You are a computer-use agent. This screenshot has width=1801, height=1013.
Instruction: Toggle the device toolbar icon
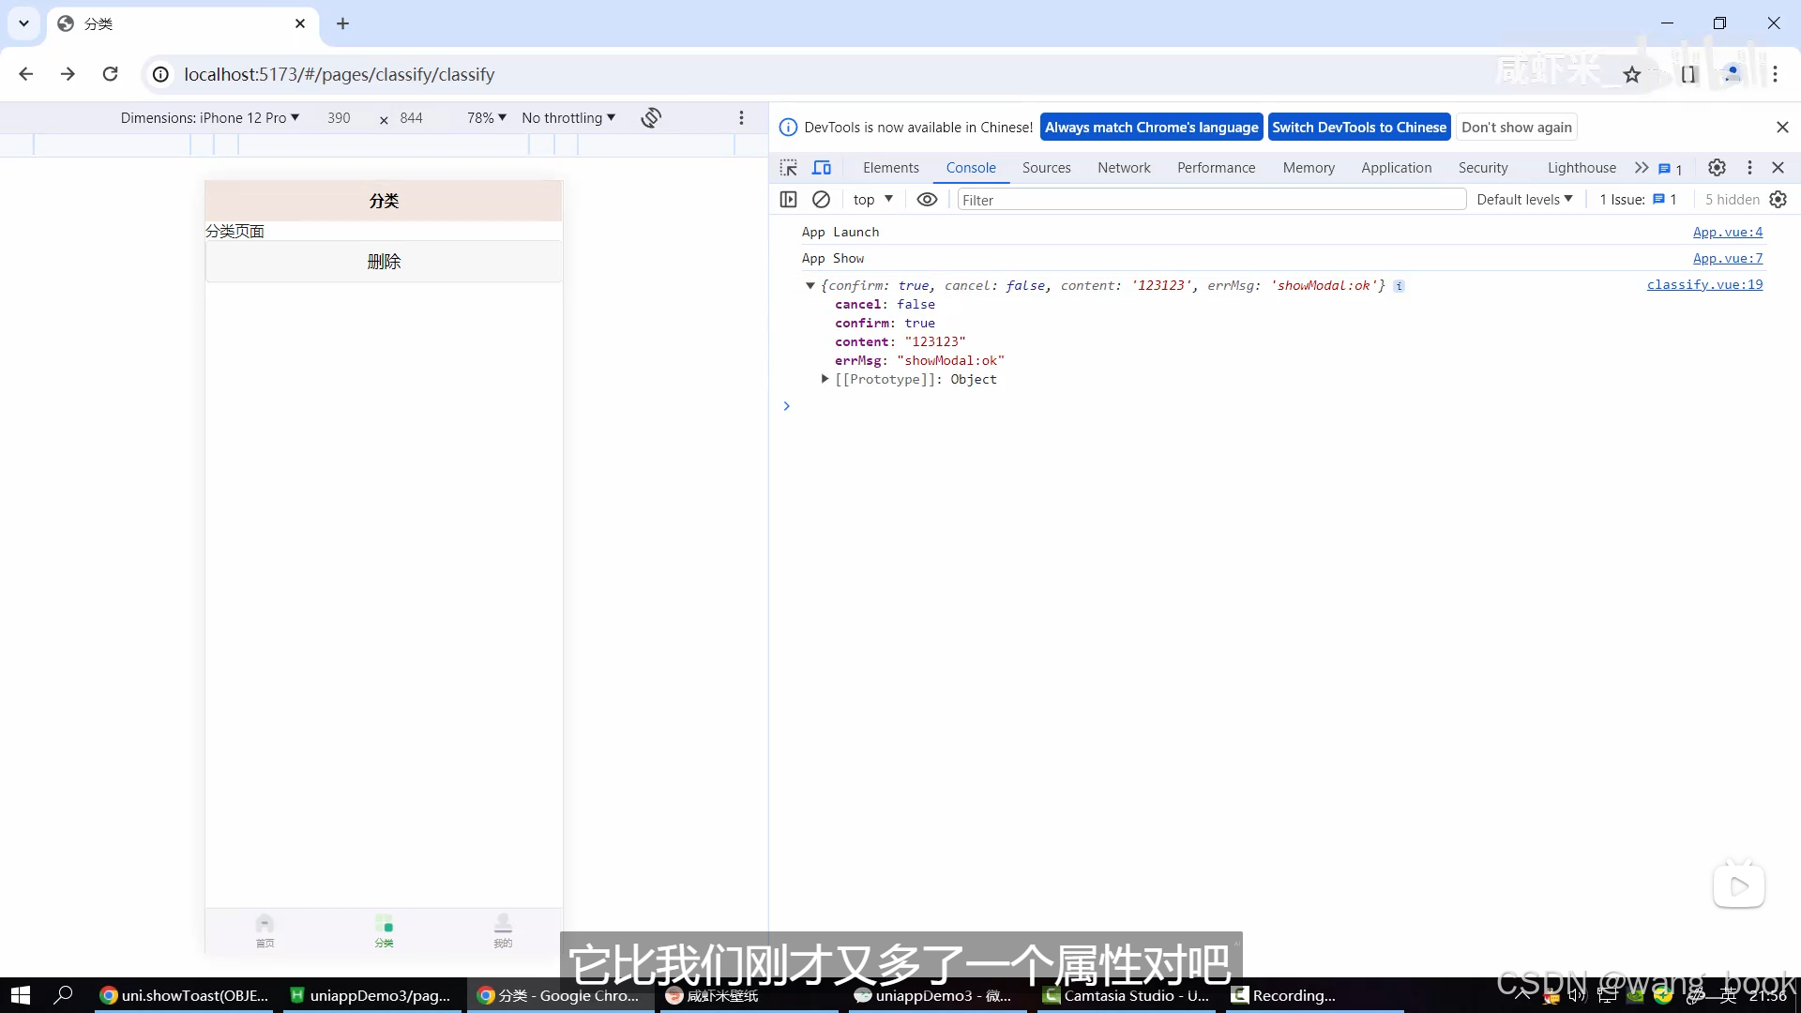click(x=822, y=168)
